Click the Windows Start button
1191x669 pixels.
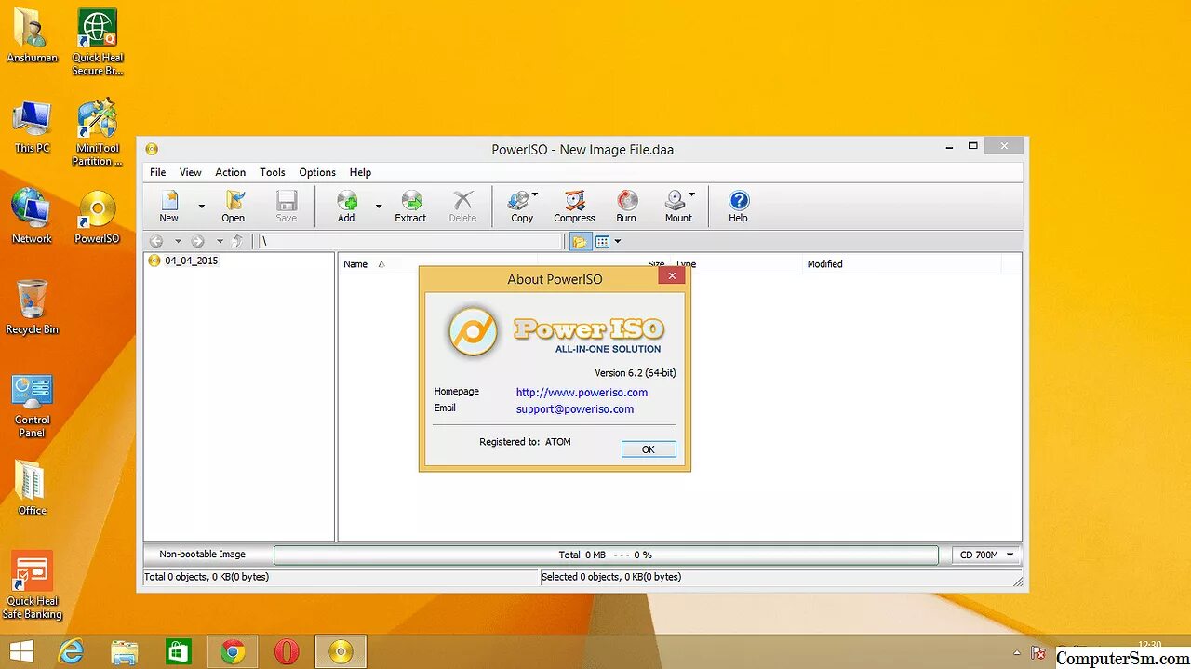point(21,651)
